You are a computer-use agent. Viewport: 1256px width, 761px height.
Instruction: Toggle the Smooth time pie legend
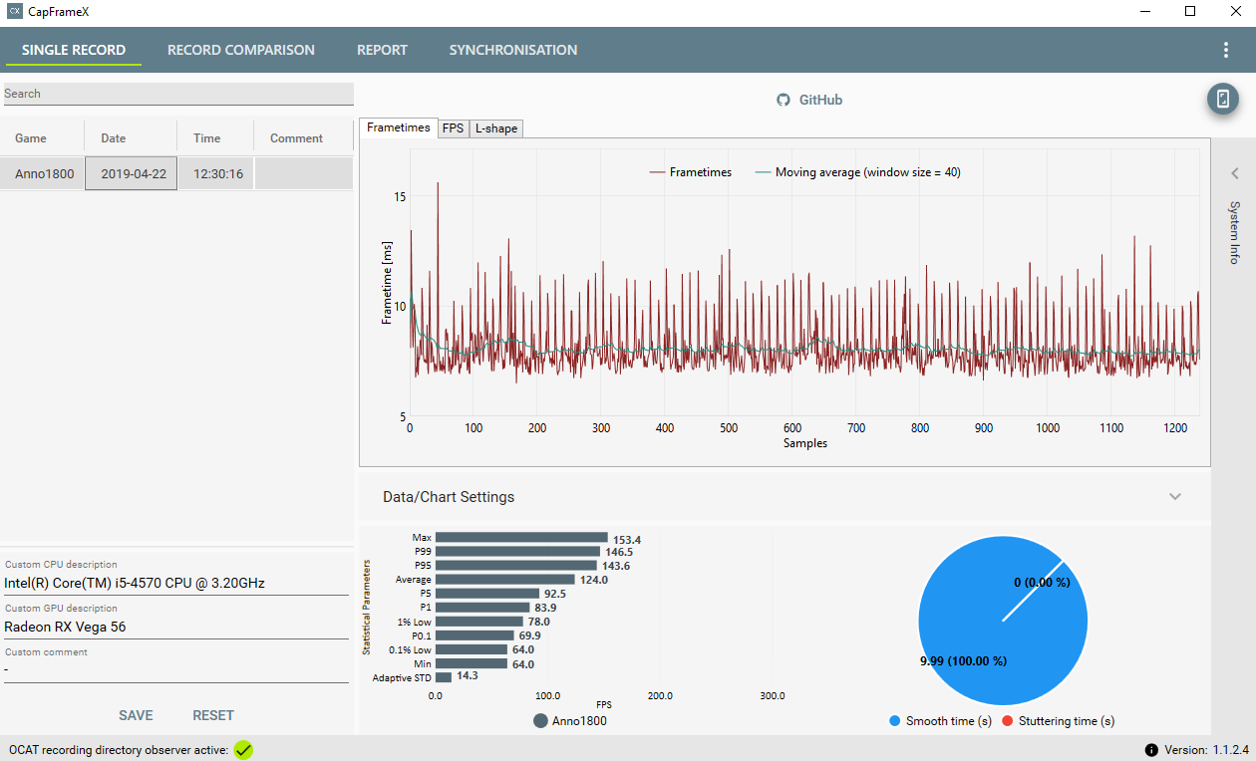point(940,721)
